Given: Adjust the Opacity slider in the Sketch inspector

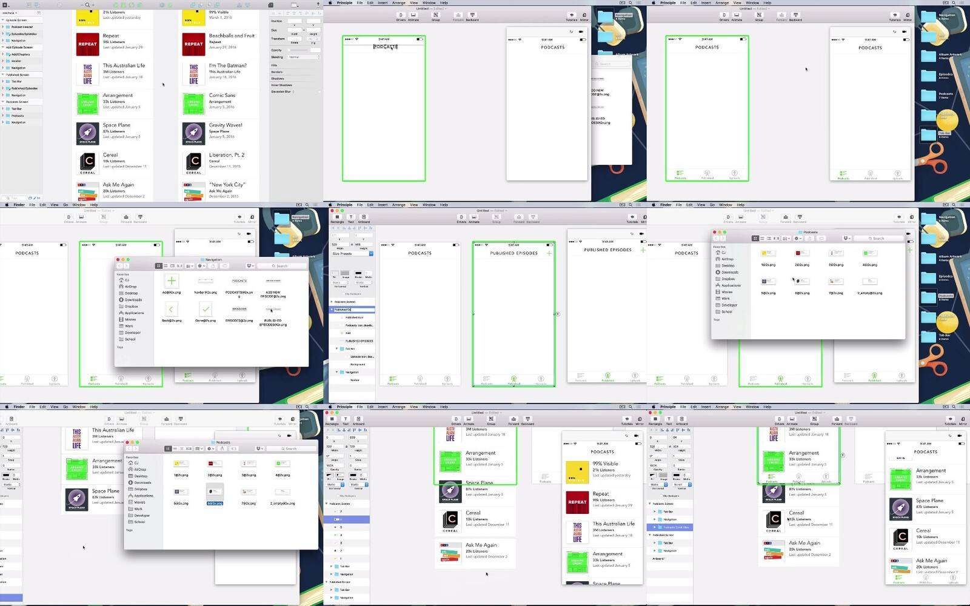Looking at the screenshot, I should pyautogui.click(x=299, y=50).
